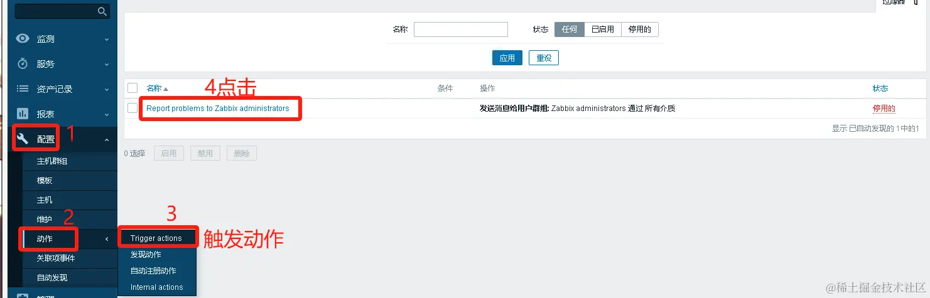Choose Internal actions from submenu
Viewport: 930px width, 298px height.
tap(157, 287)
